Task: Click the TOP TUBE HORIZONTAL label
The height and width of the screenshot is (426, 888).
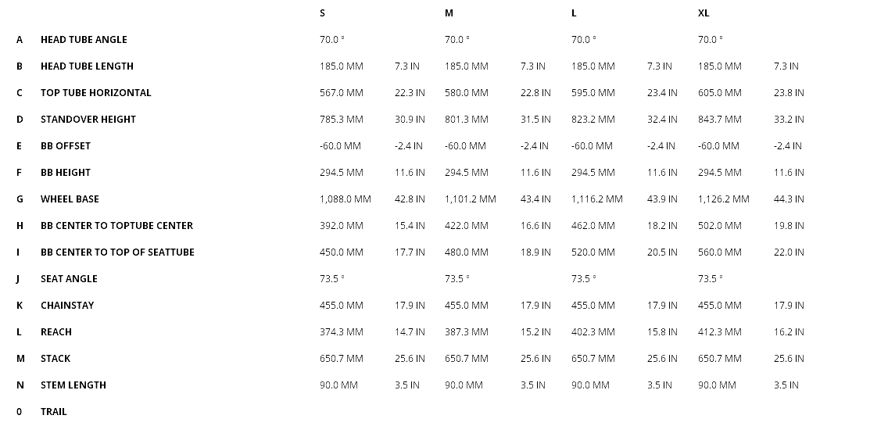Action: (x=96, y=93)
